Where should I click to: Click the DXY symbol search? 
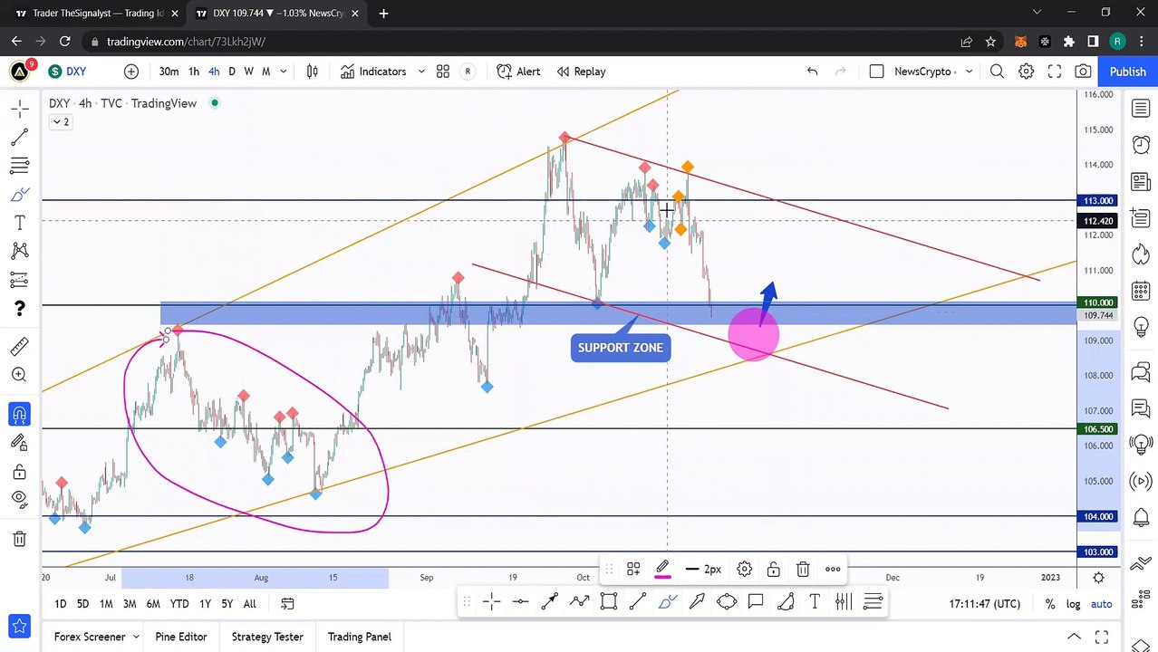click(x=68, y=72)
